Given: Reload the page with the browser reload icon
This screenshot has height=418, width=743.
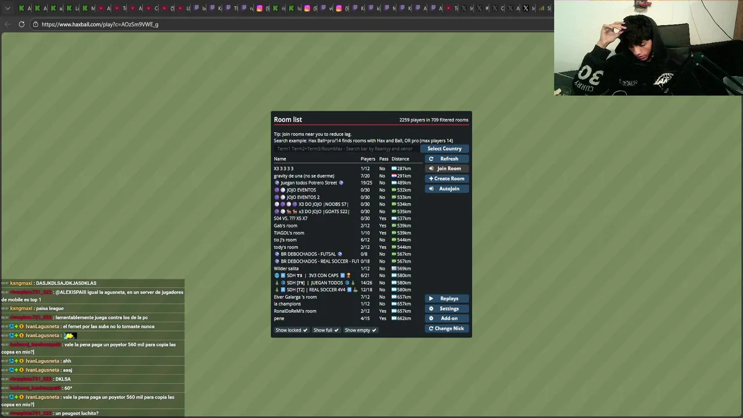Looking at the screenshot, I should tap(21, 24).
